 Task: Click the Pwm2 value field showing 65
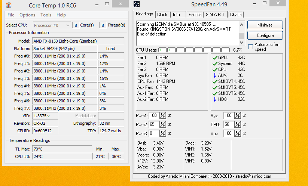(155, 124)
